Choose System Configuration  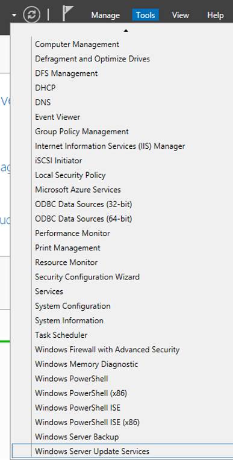(72, 306)
